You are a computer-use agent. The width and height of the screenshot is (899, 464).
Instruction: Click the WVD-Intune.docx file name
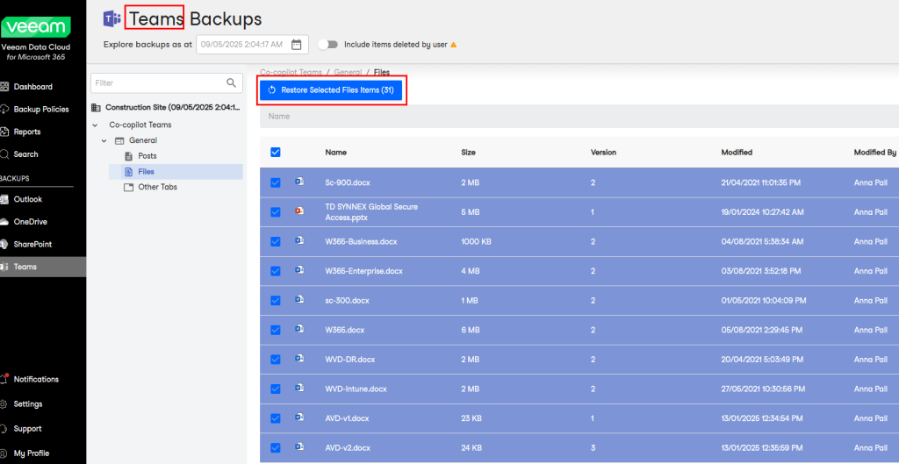(x=356, y=389)
